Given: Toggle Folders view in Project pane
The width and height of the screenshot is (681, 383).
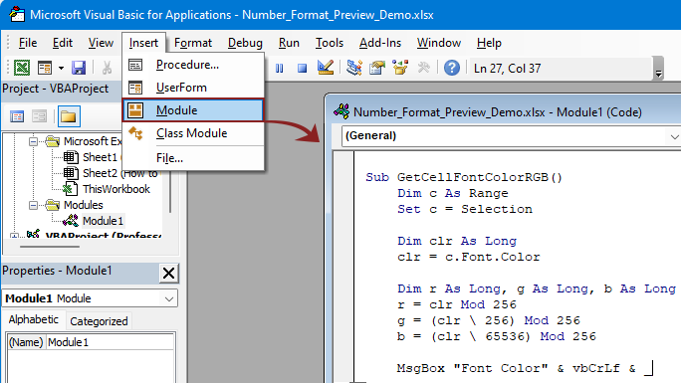Looking at the screenshot, I should click(69, 116).
